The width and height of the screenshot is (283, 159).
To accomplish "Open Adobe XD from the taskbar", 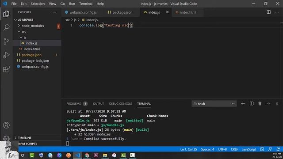I will pos(96,155).
